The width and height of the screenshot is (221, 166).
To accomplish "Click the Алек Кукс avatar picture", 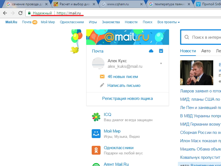I will coord(98,63).
